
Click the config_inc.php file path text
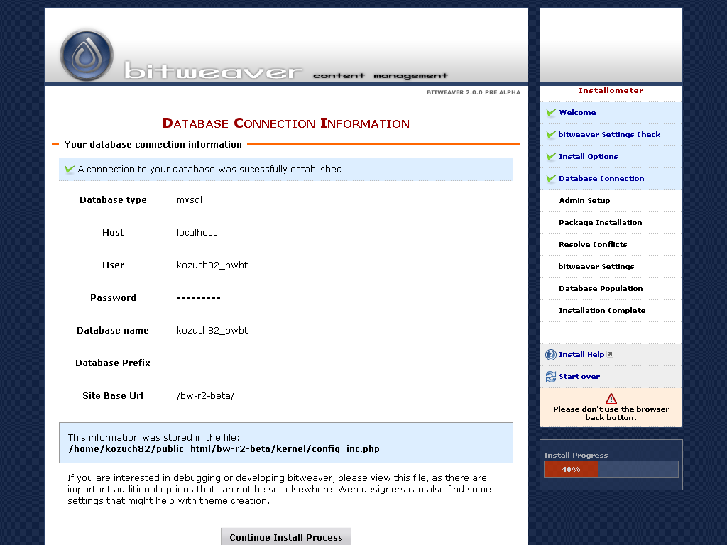(224, 449)
